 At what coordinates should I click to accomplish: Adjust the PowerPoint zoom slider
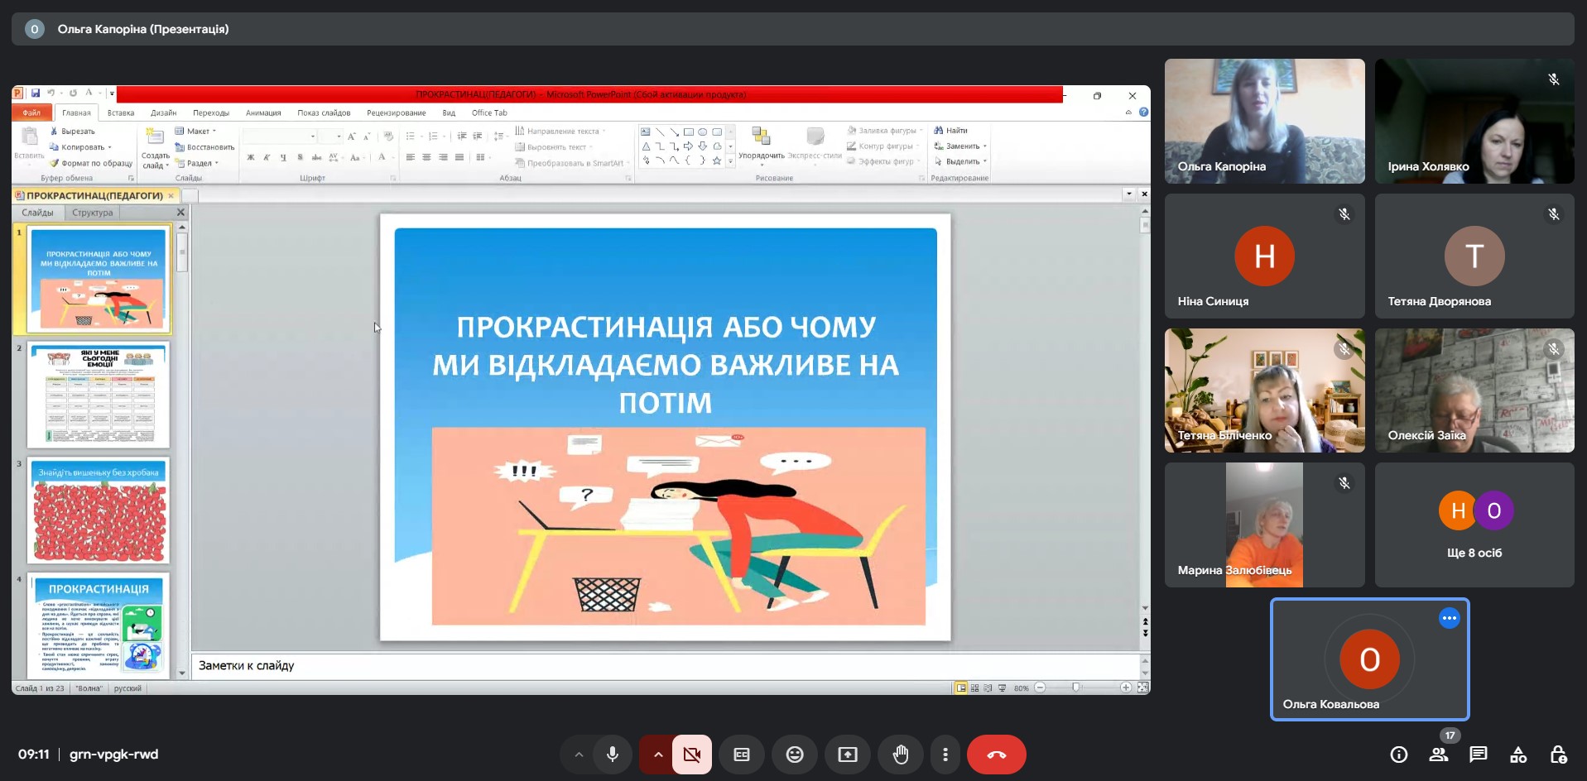[1075, 688]
